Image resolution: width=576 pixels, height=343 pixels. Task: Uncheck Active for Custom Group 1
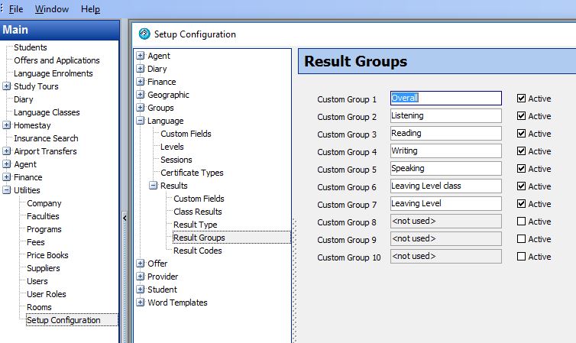click(522, 99)
